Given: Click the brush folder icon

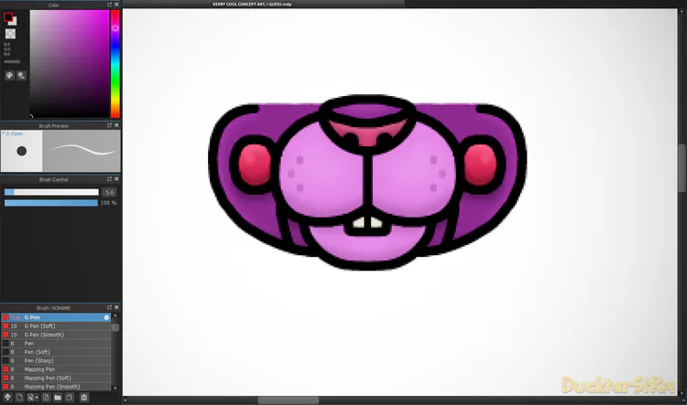Looking at the screenshot, I should [58, 397].
